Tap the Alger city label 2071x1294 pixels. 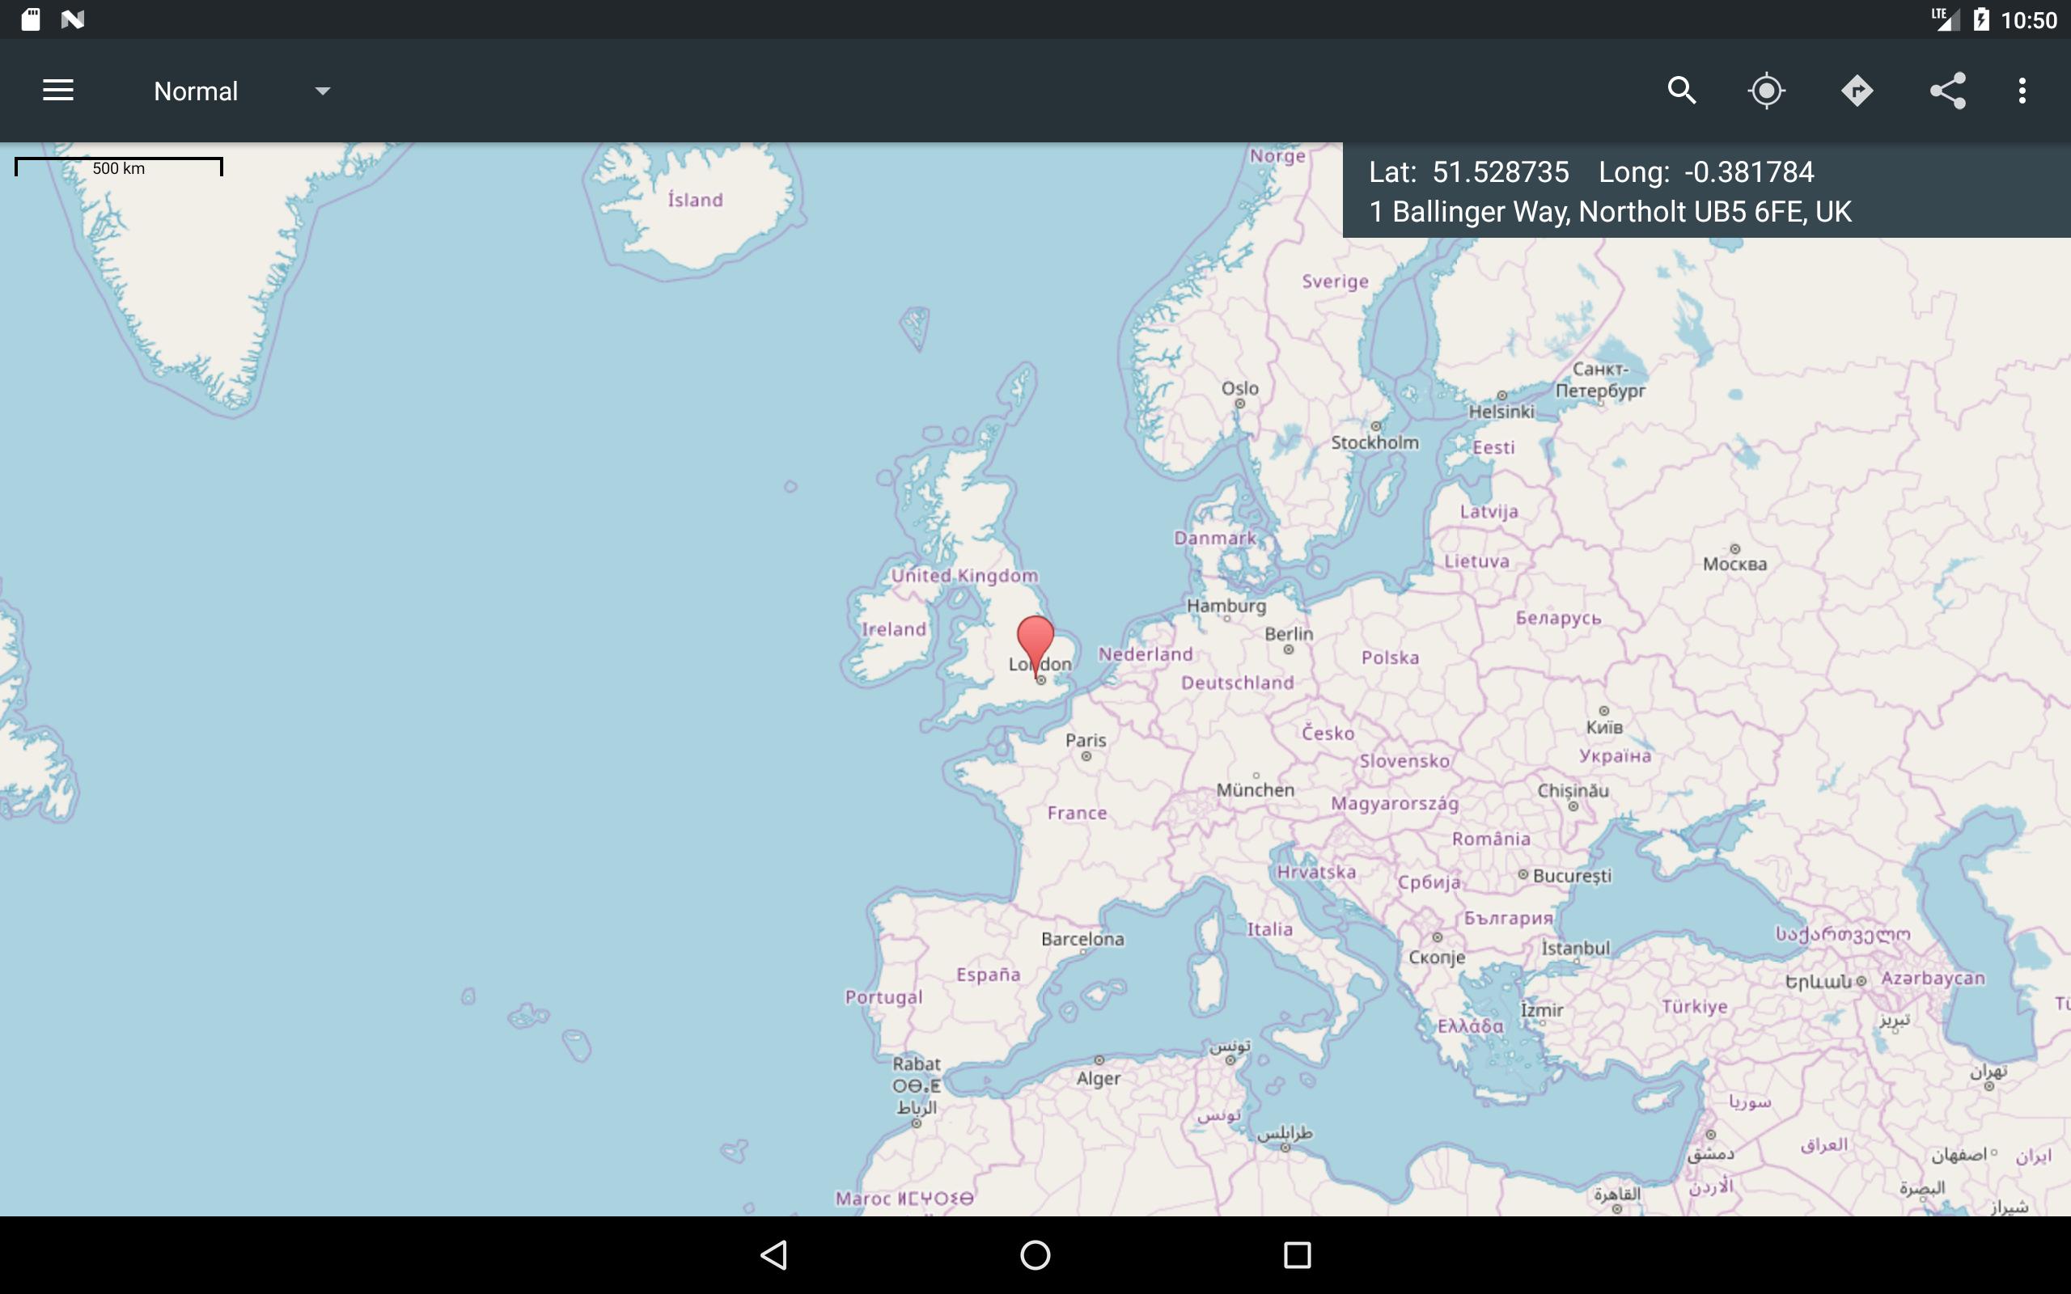pos(1099,1078)
